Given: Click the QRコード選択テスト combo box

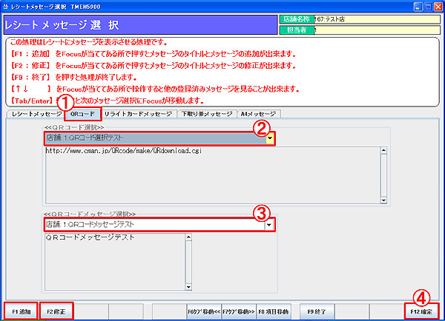Looking at the screenshot, I should pyautogui.click(x=159, y=138).
